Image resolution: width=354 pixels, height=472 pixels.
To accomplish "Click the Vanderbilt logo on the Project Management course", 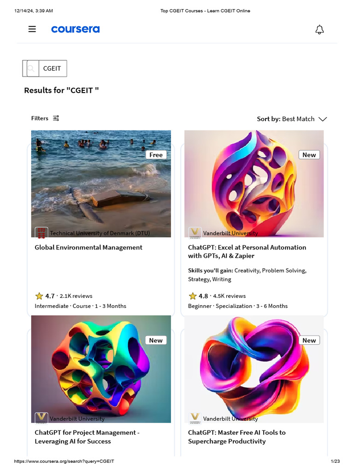I will (41, 418).
